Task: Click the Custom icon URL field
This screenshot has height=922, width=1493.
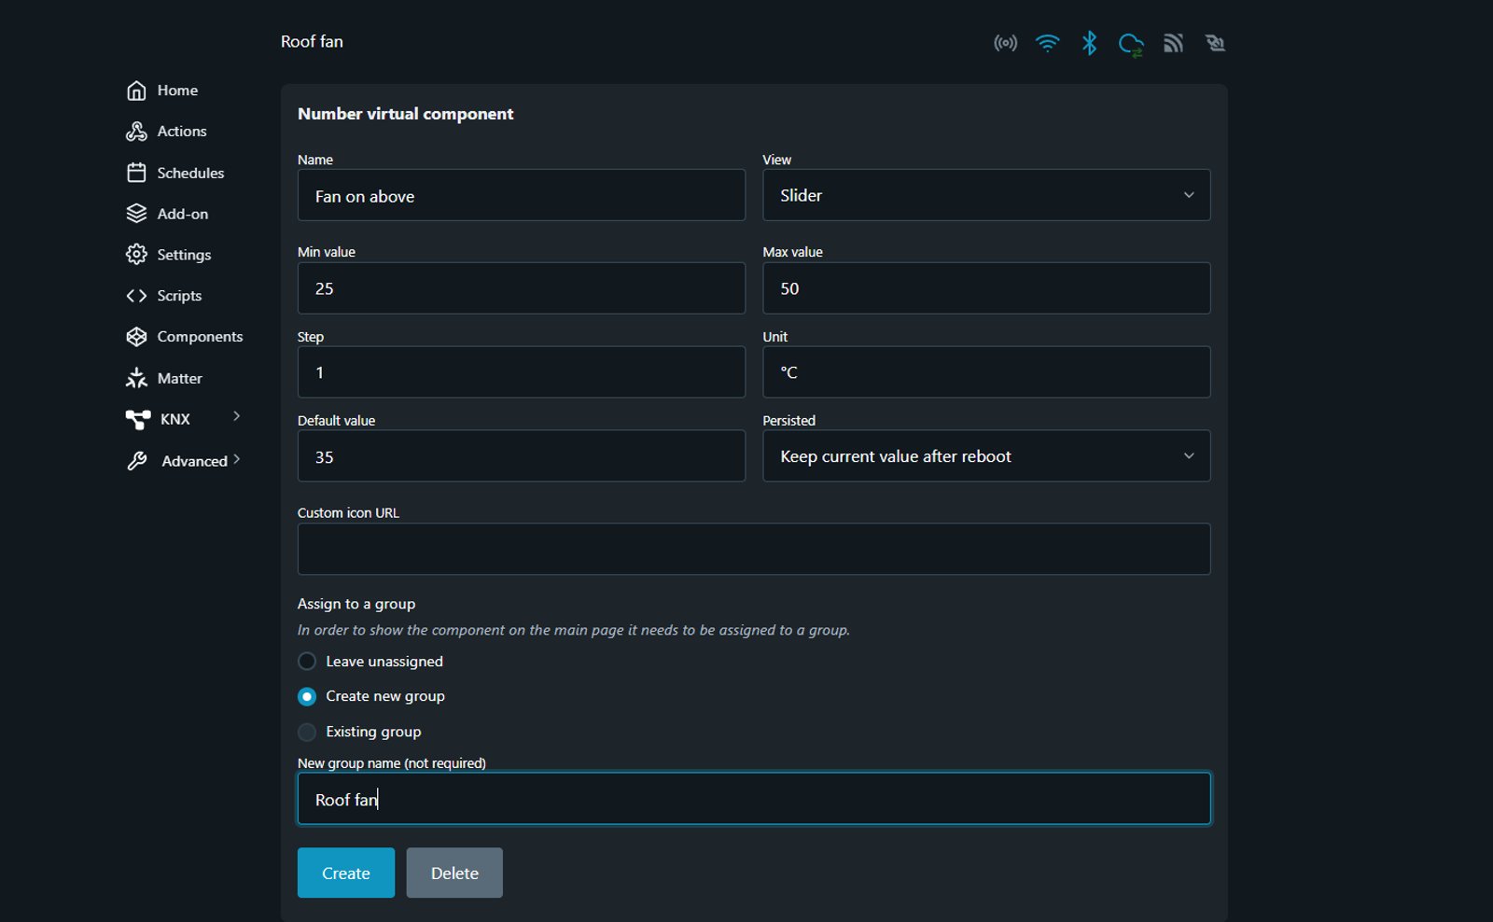Action: (x=754, y=550)
